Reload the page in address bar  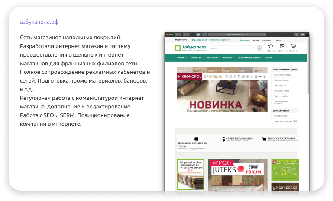coord(265,35)
